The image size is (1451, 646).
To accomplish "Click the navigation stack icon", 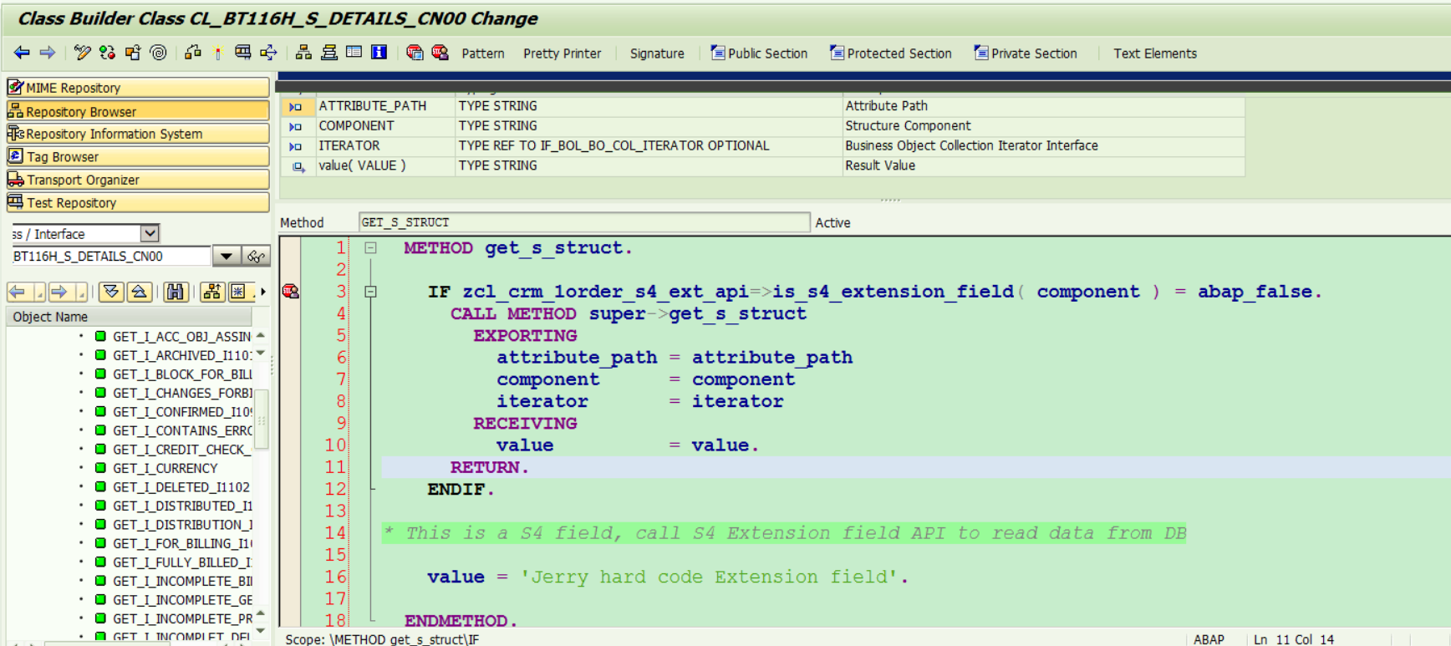I will click(x=329, y=53).
